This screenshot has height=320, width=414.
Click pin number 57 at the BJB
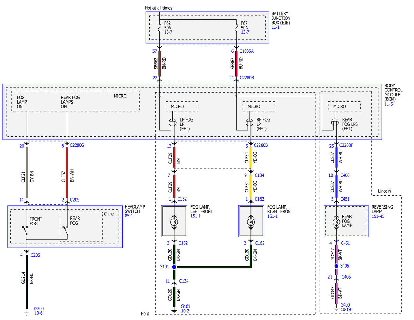(155, 51)
